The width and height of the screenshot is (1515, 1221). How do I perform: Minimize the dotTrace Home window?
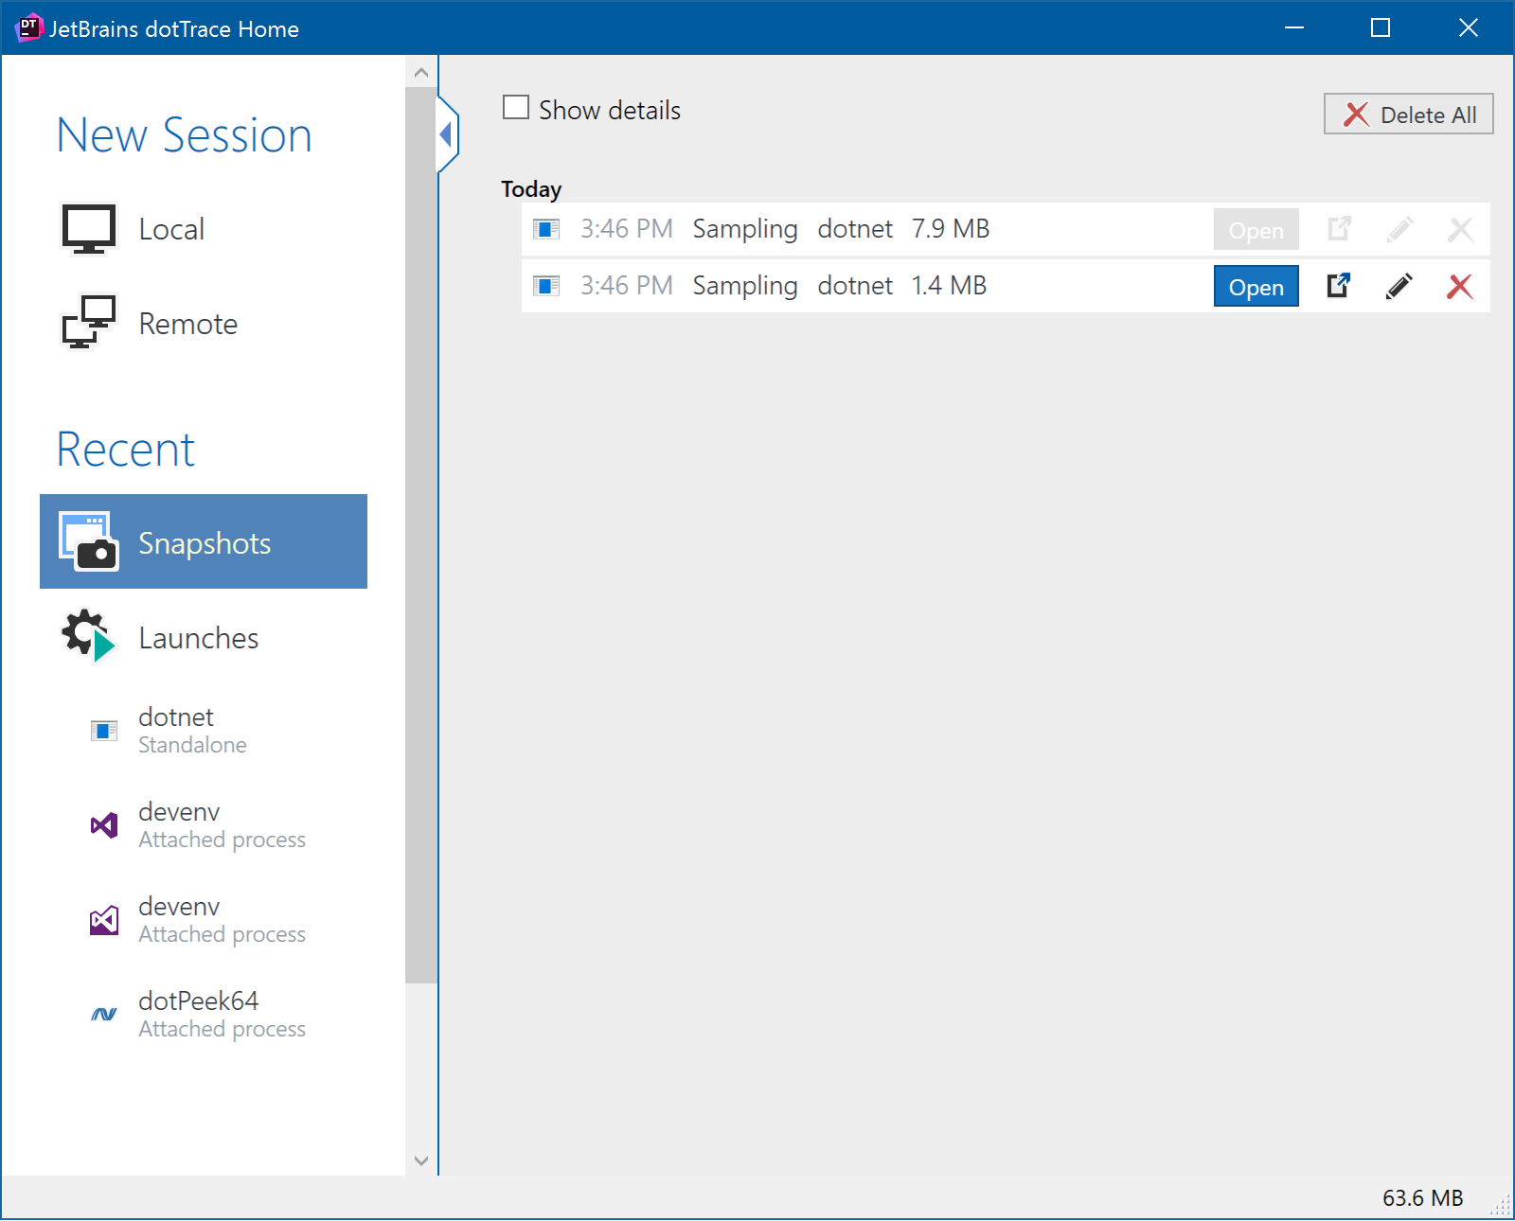point(1294,27)
